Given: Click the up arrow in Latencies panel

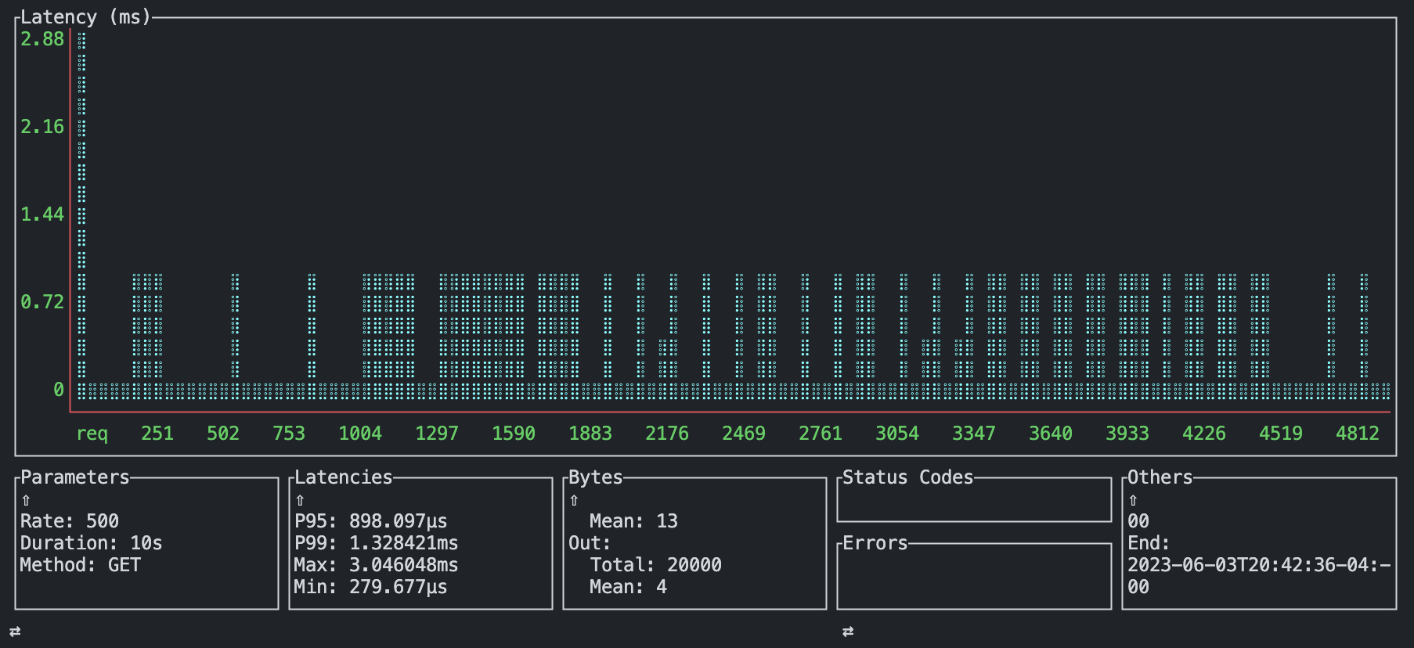Looking at the screenshot, I should pyautogui.click(x=300, y=500).
